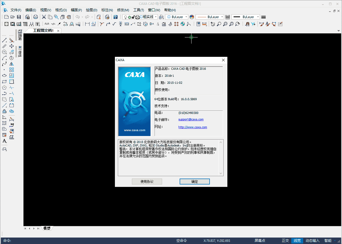Image resolution: width=342 pixels, height=244 pixels.
Task: Switch on 动态输入 dynamic input mode
Action: pyautogui.click(x=312, y=240)
